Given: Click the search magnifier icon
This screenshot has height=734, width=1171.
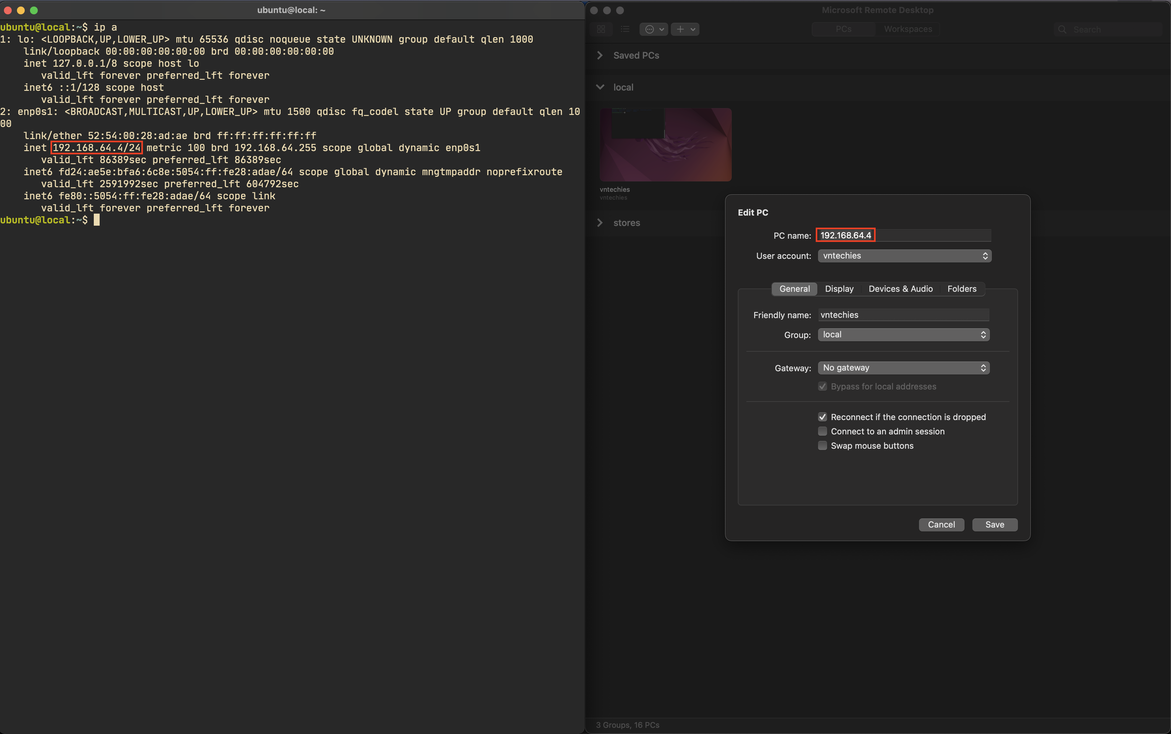Looking at the screenshot, I should 1062,29.
